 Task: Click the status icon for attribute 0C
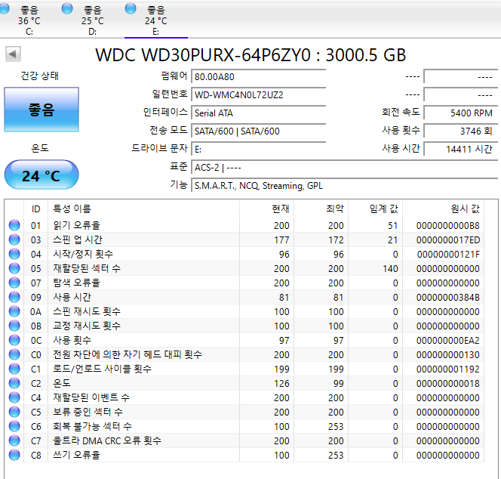(x=14, y=340)
